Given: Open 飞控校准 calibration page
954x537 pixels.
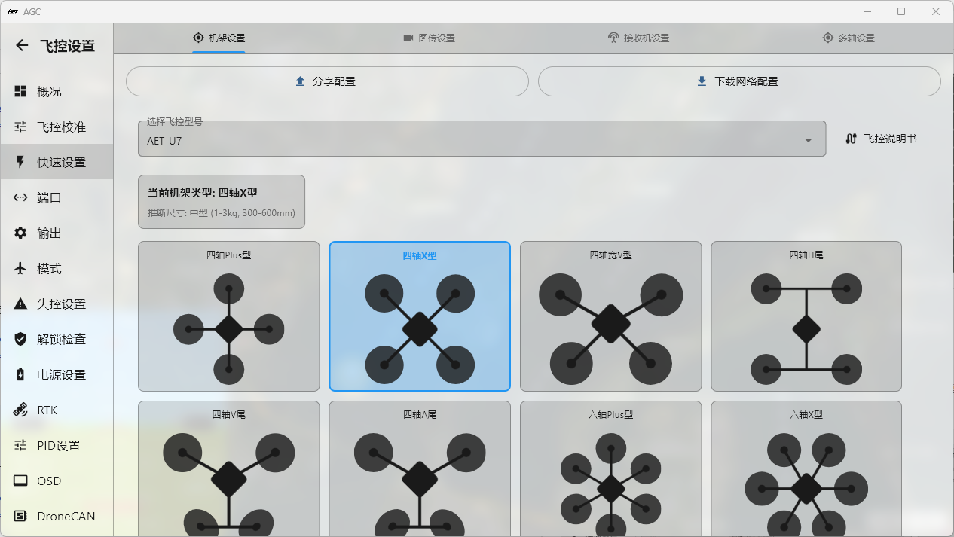Looking at the screenshot, I should 60,127.
